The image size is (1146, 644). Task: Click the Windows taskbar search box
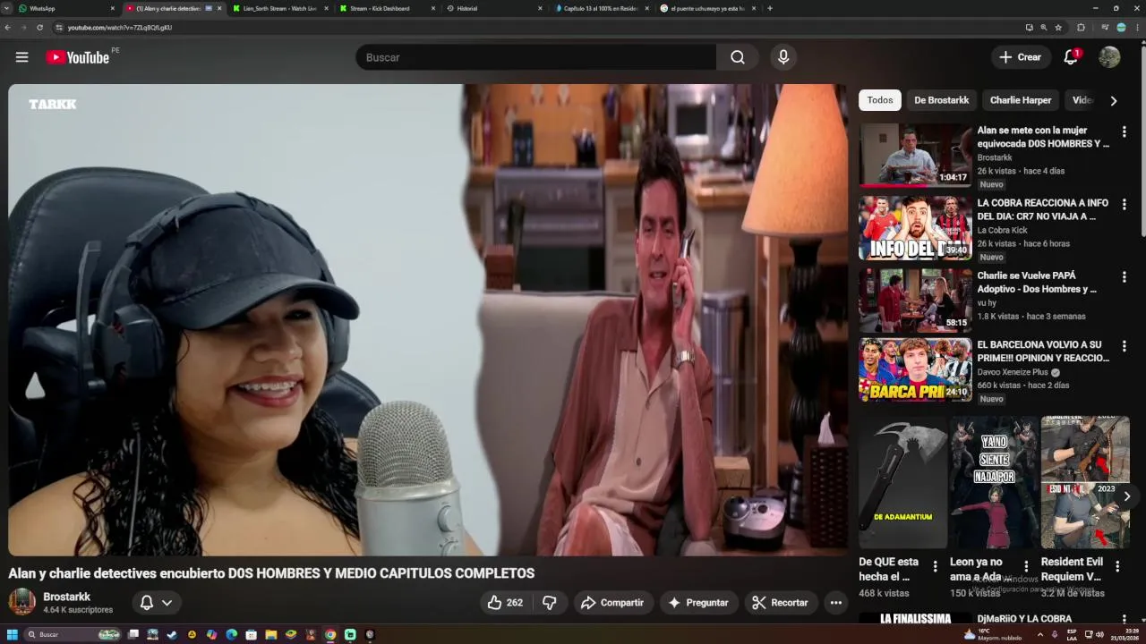pos(72,634)
